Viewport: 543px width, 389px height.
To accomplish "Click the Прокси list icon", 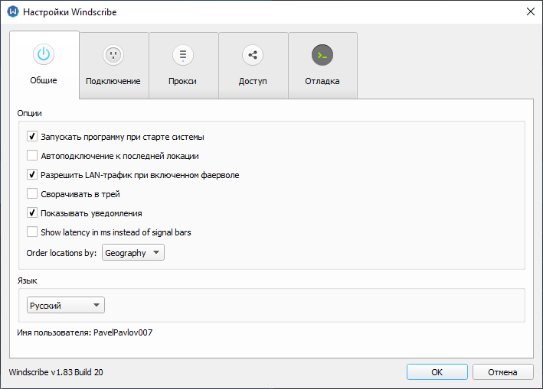I will [183, 55].
